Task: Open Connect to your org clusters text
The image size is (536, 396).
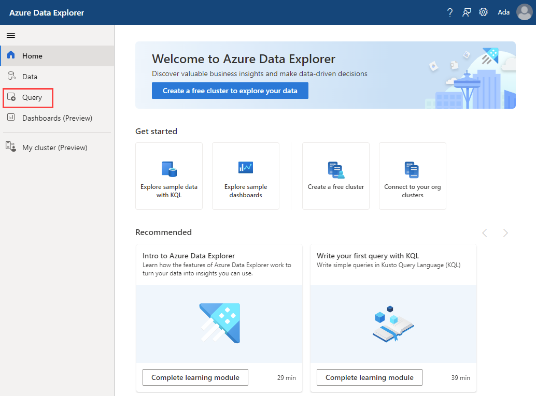Action: pyautogui.click(x=413, y=191)
